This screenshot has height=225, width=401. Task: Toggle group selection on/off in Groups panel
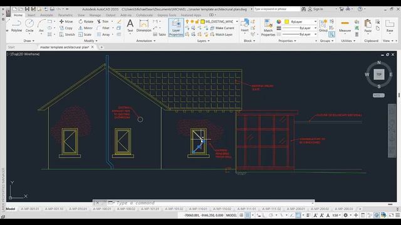pos(331,34)
